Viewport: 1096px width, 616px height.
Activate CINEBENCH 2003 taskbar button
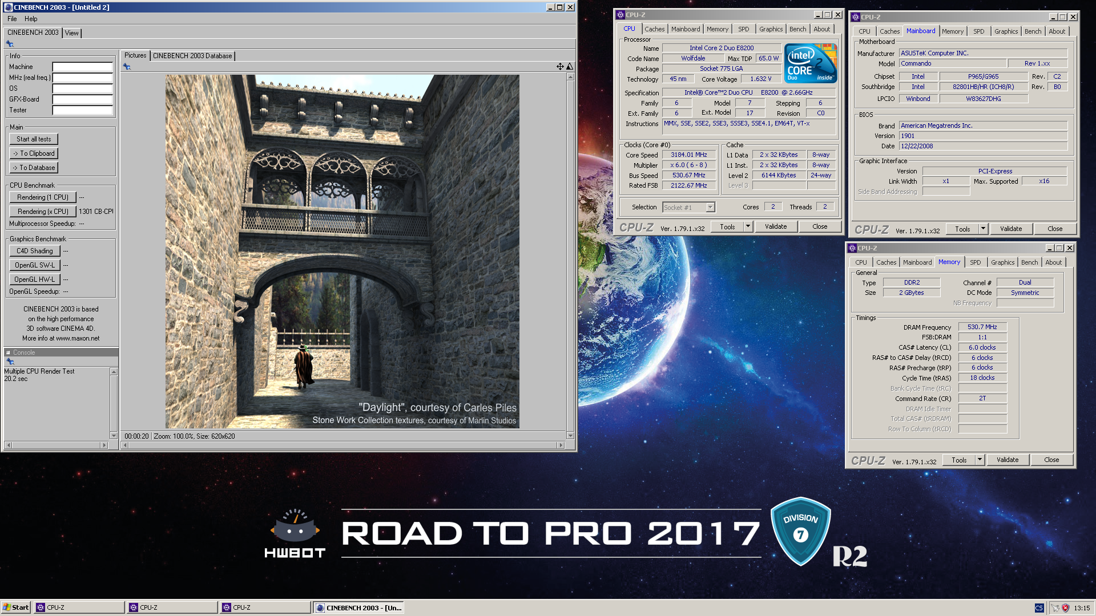(359, 607)
